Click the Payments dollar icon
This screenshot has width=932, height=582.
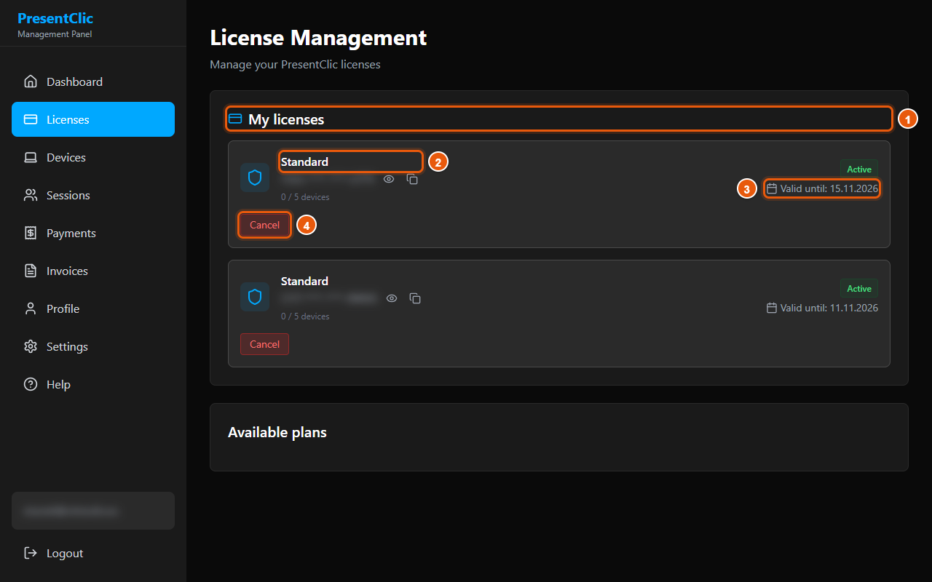point(31,233)
